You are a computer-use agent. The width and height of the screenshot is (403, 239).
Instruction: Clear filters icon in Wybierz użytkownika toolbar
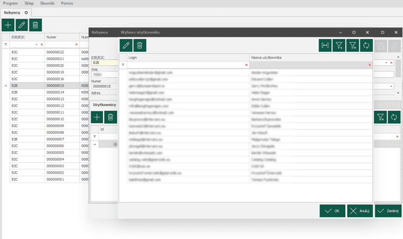coord(353,45)
